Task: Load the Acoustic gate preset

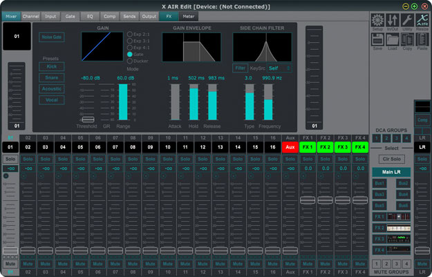Action: coord(52,88)
